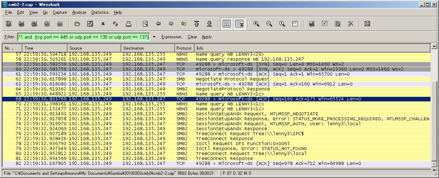
Task: Print packets with printer icon
Action: pos(128,24)
